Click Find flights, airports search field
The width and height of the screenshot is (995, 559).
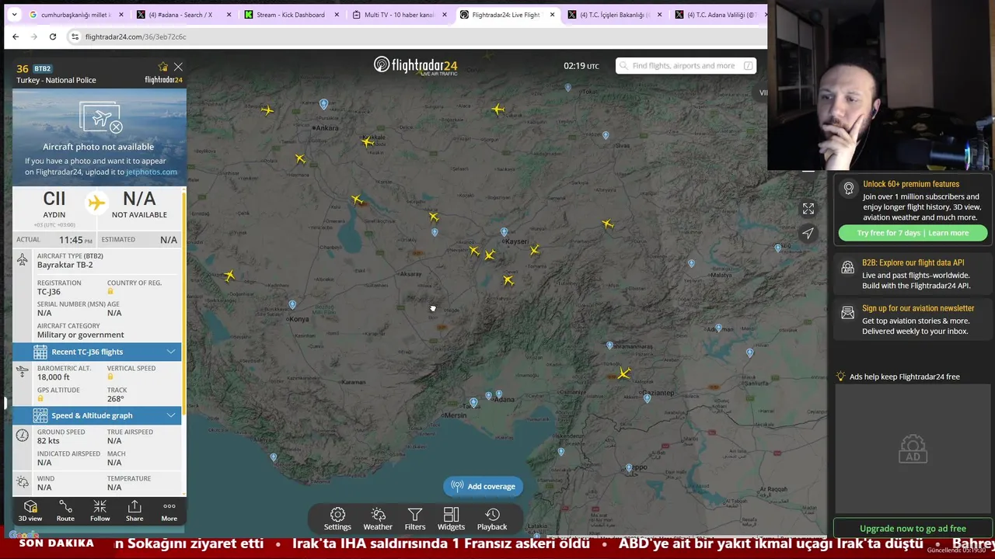tap(686, 66)
